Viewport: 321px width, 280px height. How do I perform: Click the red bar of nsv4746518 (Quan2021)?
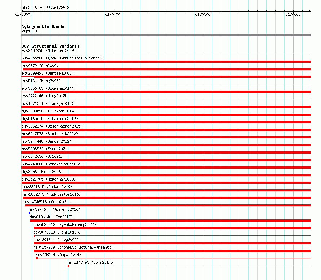(x=168, y=205)
